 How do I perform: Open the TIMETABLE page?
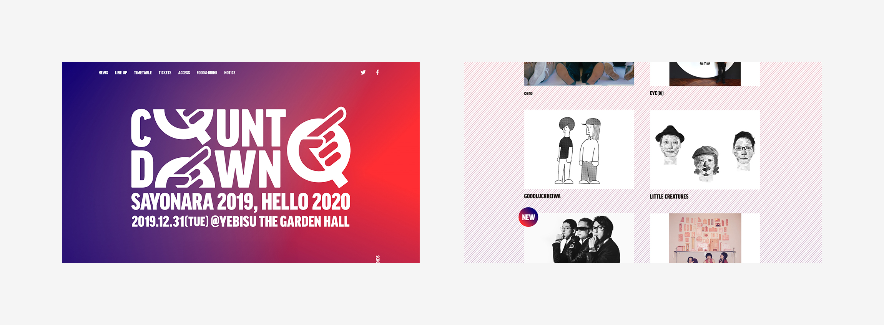pos(143,73)
